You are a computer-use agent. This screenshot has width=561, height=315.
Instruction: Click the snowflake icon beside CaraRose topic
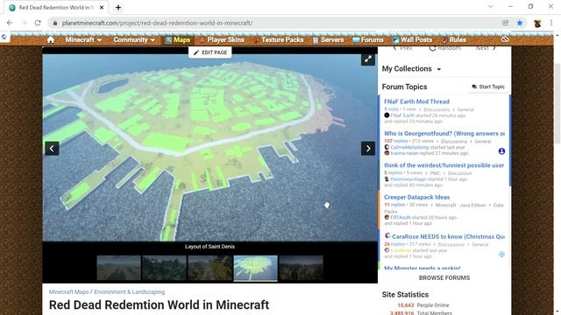pyautogui.click(x=501, y=255)
